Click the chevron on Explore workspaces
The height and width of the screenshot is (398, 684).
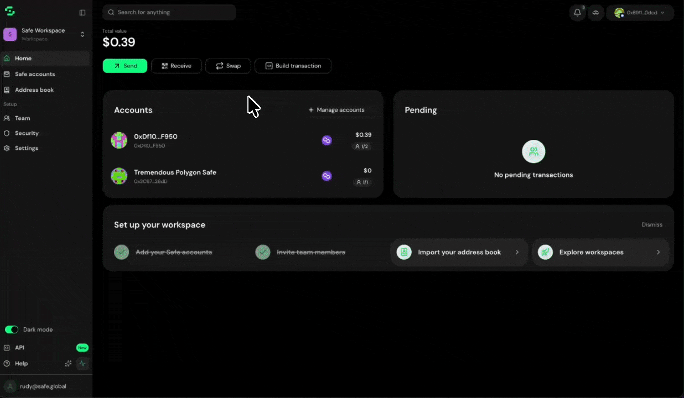click(658, 252)
